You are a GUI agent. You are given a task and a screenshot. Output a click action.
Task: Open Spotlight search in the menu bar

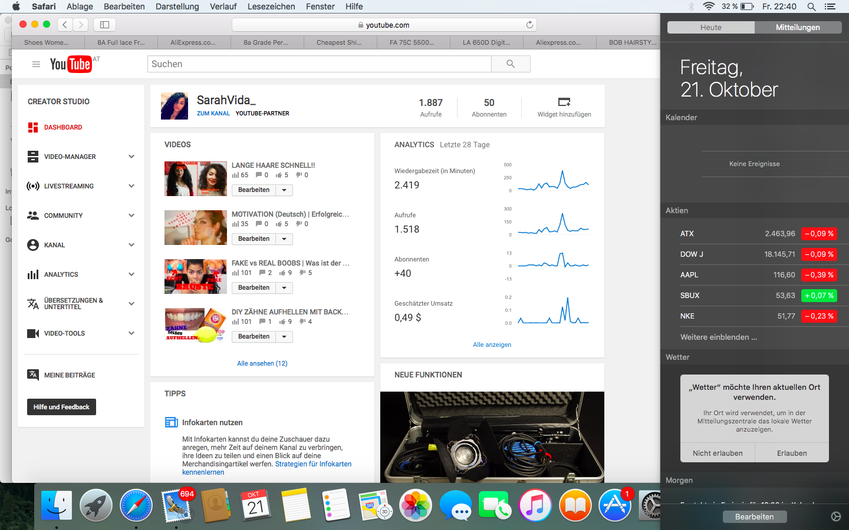811,6
